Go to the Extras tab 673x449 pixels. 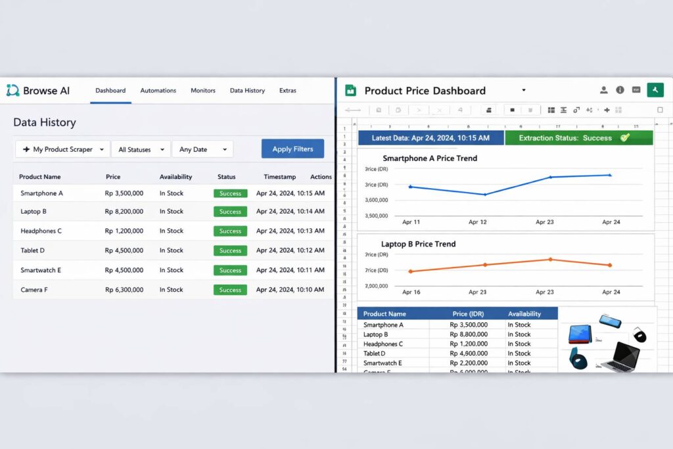287,91
